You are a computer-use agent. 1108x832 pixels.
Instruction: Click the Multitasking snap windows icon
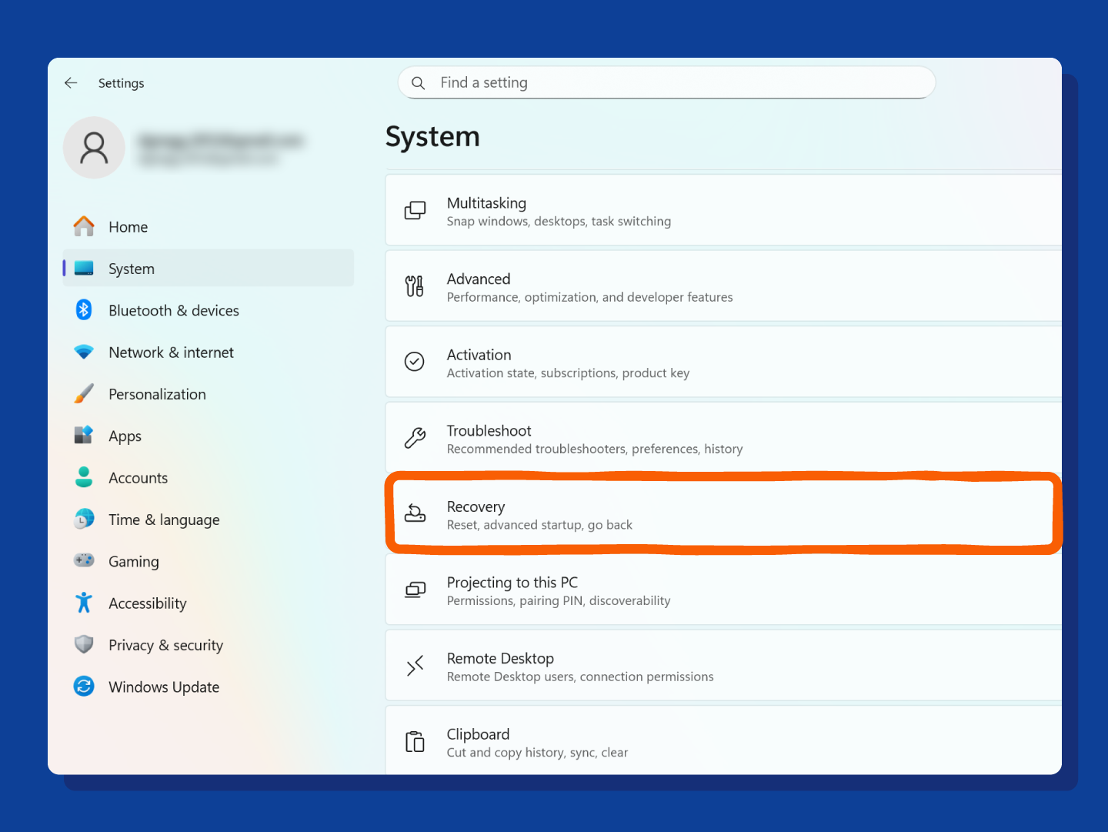[415, 209]
